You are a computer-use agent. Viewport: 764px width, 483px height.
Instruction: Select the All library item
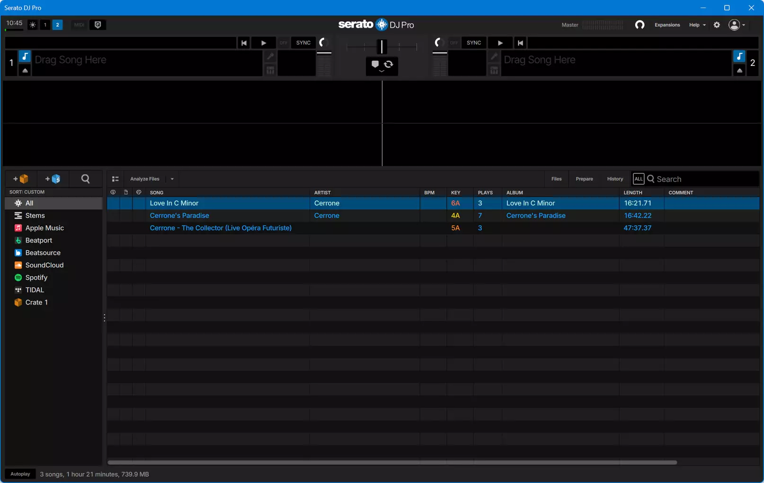(x=53, y=203)
